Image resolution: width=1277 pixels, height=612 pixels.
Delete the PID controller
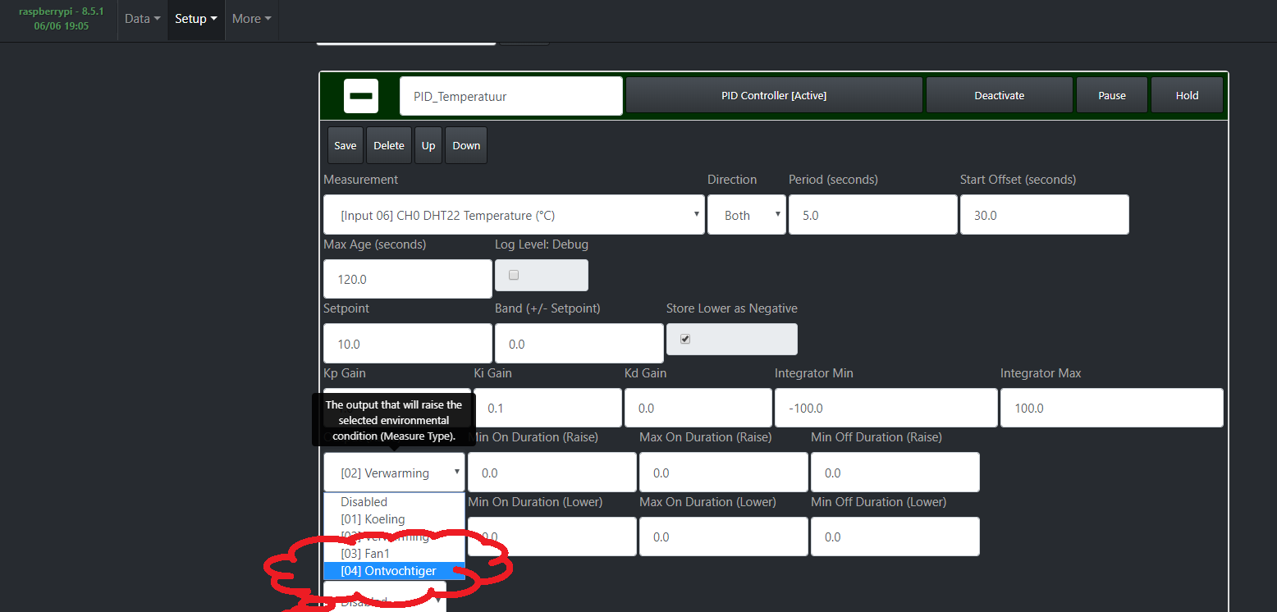(389, 145)
